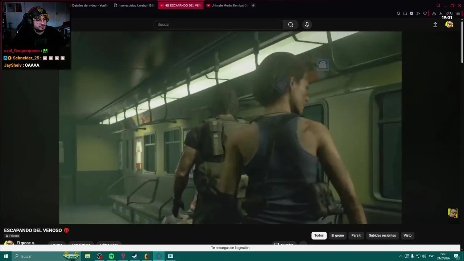464x261 pixels.
Task: Open the orange character app on the taskbar
Action: pyautogui.click(x=146, y=256)
